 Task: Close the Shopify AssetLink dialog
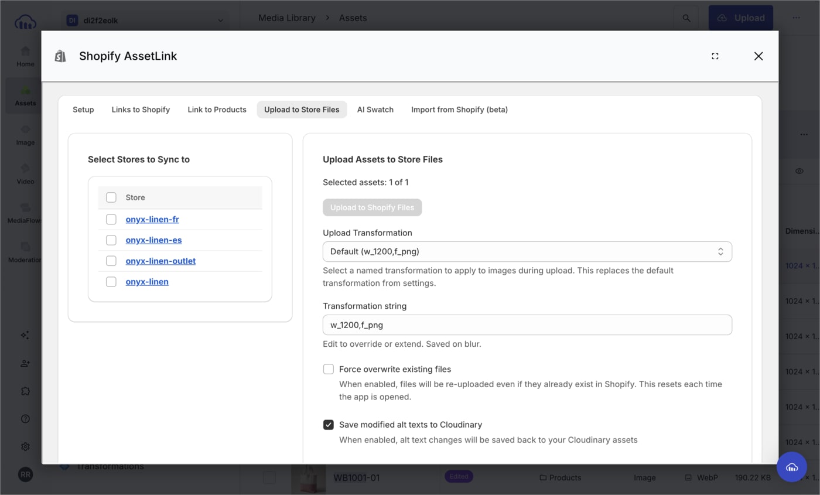click(758, 56)
